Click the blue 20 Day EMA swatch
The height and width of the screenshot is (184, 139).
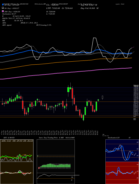click(3, 5)
